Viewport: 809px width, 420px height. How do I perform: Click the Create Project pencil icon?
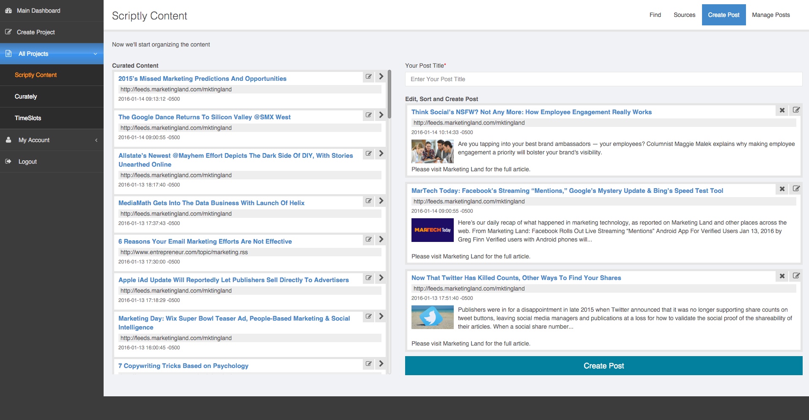pos(8,32)
